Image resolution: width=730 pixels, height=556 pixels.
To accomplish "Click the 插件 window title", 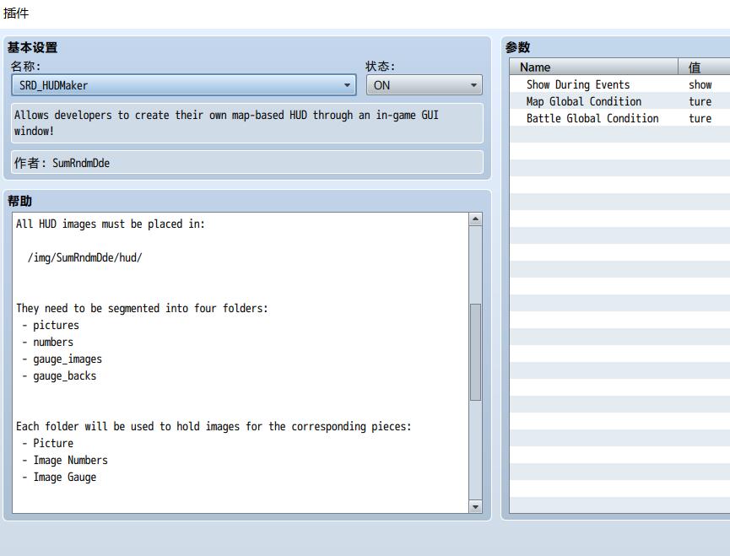I will (x=16, y=13).
